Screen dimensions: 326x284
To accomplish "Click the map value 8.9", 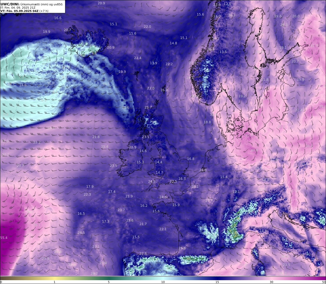I will click(285, 240).
